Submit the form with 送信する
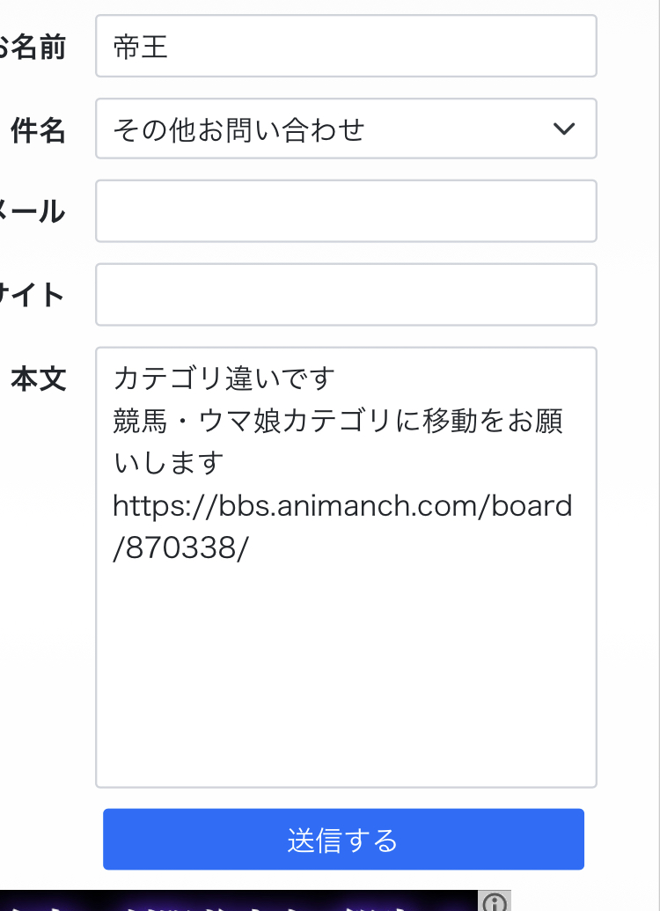The height and width of the screenshot is (911, 660). [343, 839]
